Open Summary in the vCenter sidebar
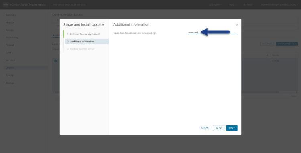Screen dimensions: 301x153 coord(11,15)
